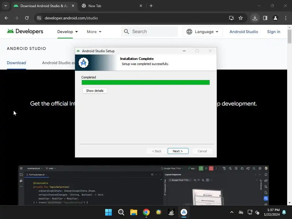Open the Windows Start menu
Screen dimensions: 292x219
108,212
